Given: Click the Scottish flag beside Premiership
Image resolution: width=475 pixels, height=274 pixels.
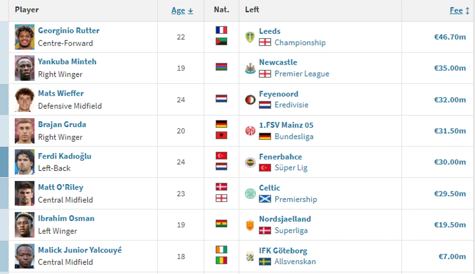Looking at the screenshot, I should pyautogui.click(x=265, y=199).
